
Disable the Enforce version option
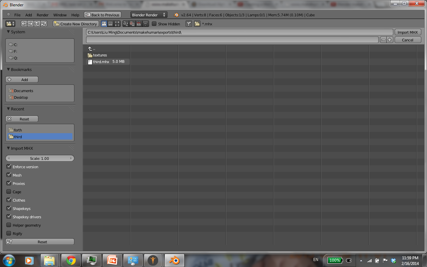(x=9, y=167)
